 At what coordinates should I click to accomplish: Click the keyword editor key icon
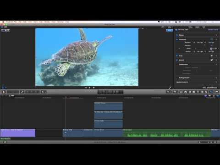[22, 92]
